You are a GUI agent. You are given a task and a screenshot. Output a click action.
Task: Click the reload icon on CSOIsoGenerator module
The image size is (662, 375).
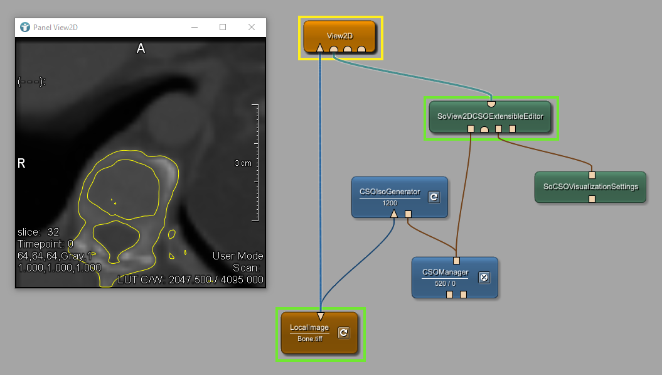coord(434,197)
